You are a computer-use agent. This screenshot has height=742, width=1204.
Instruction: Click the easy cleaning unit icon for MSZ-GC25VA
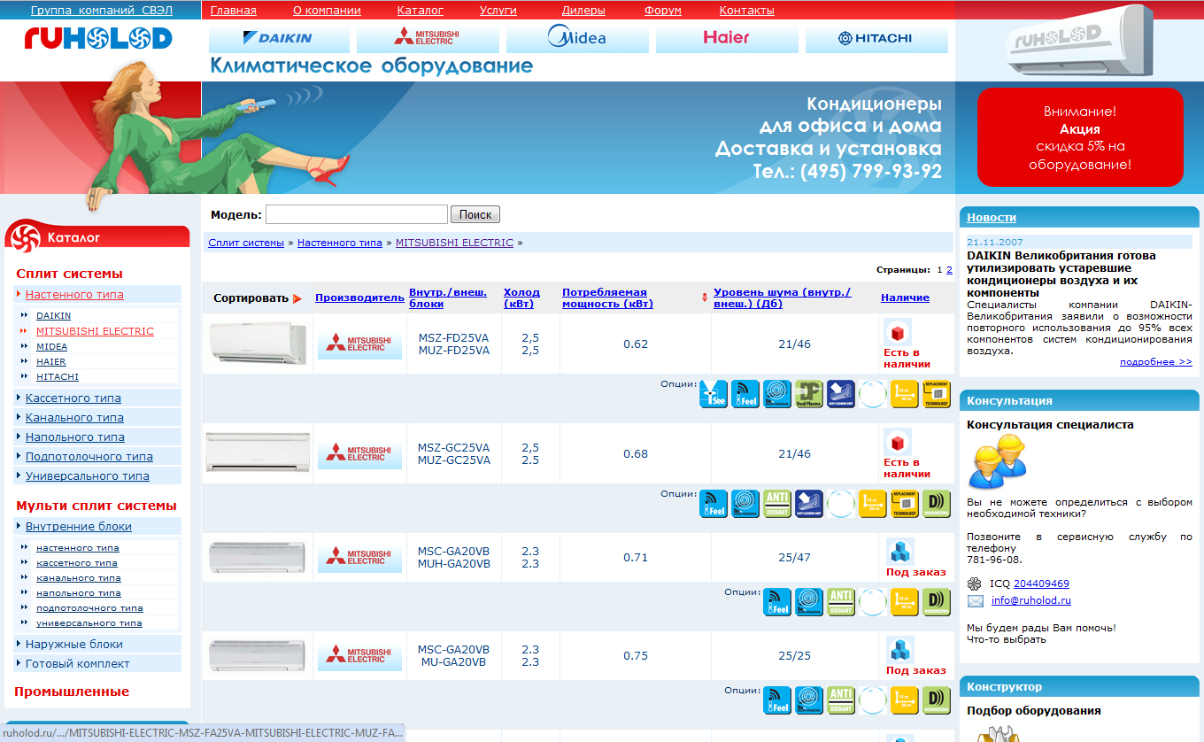(x=809, y=504)
